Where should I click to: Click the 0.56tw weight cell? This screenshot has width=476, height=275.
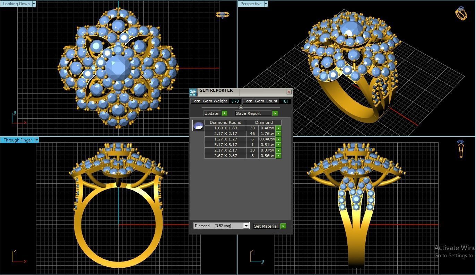(267, 156)
